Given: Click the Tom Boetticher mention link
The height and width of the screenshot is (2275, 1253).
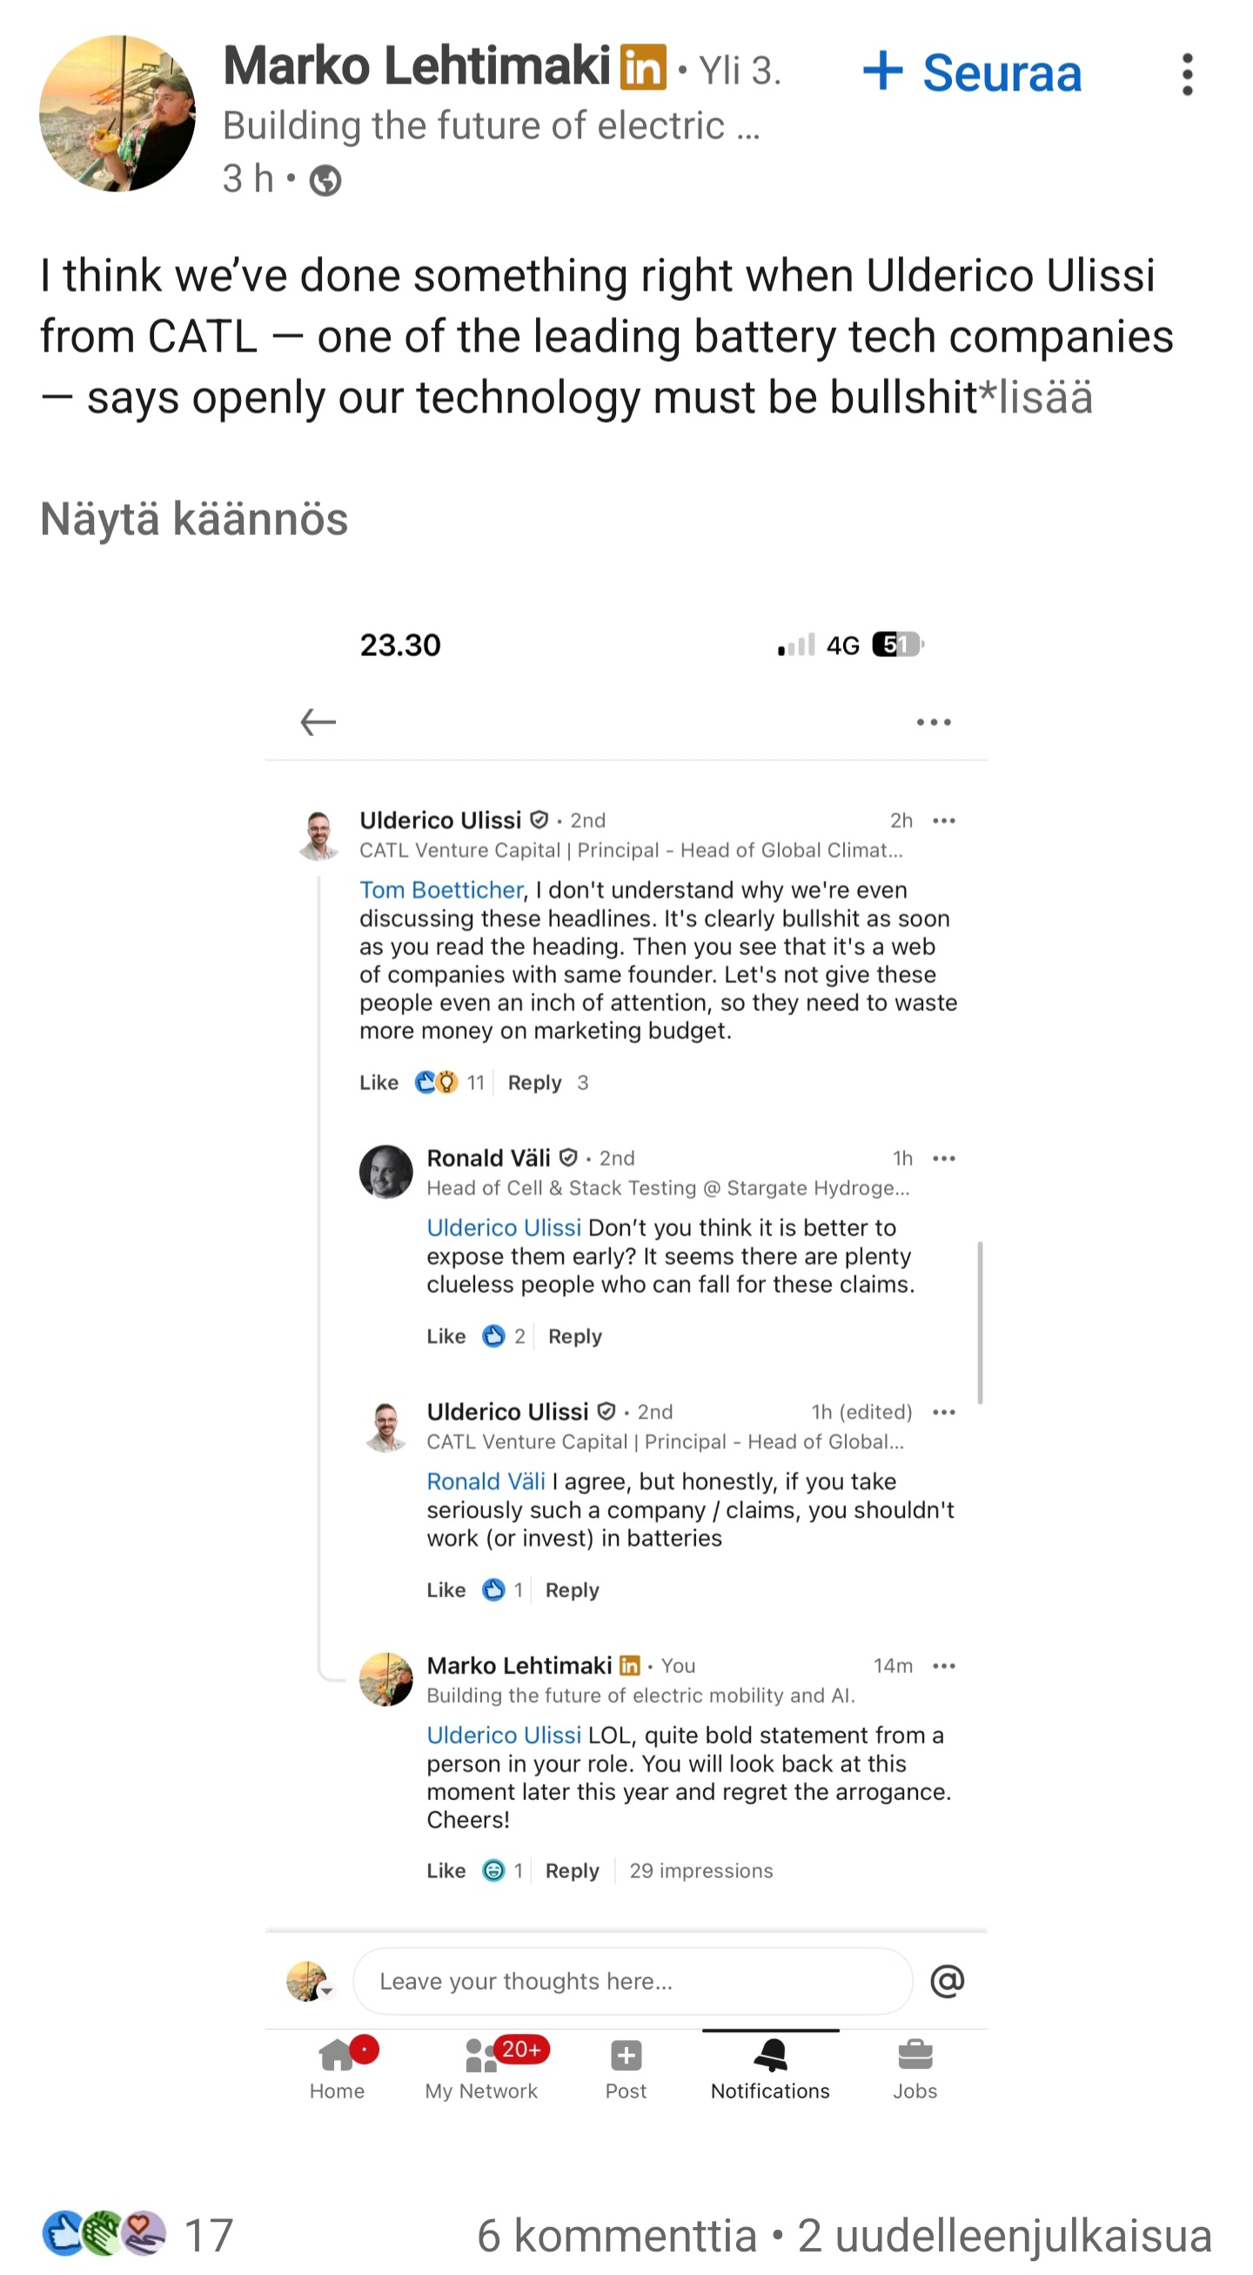Looking at the screenshot, I should 441,889.
